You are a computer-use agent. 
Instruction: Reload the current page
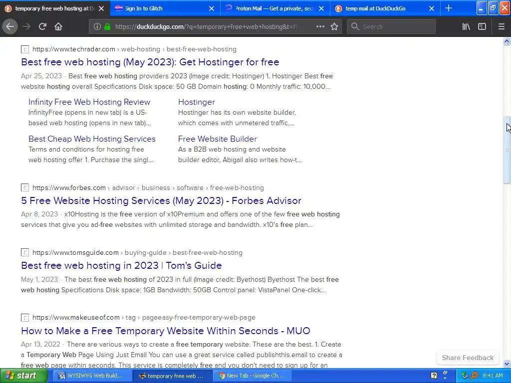pyautogui.click(x=42, y=26)
